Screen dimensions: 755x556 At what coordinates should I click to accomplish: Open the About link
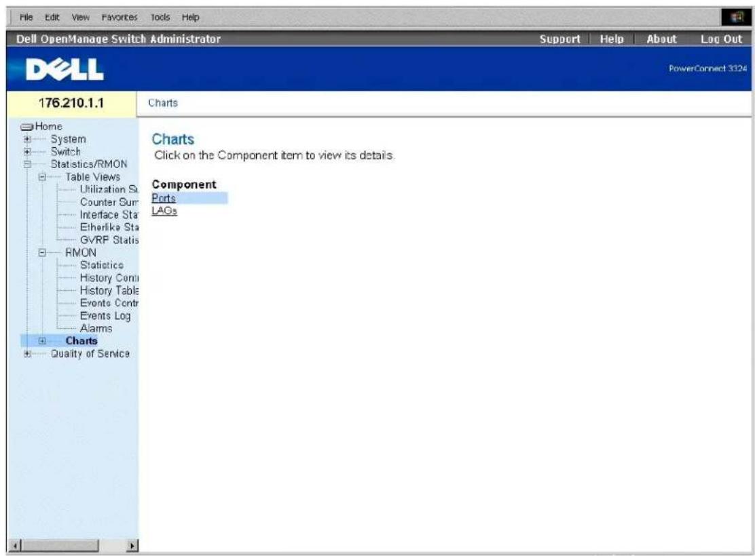click(x=661, y=39)
